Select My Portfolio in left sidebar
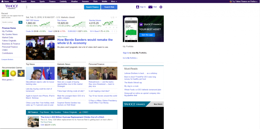Image resolution: width=260 pixels, height=129 pixels. coord(7,31)
